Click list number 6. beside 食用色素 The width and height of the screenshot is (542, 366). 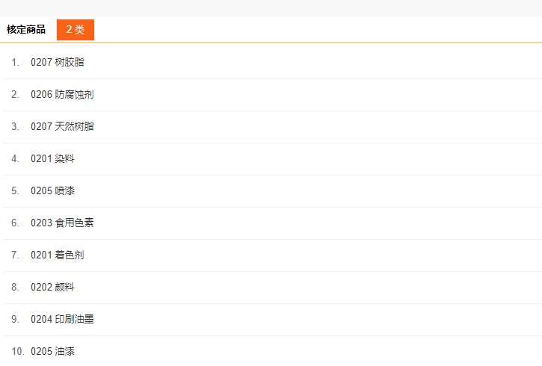point(15,223)
